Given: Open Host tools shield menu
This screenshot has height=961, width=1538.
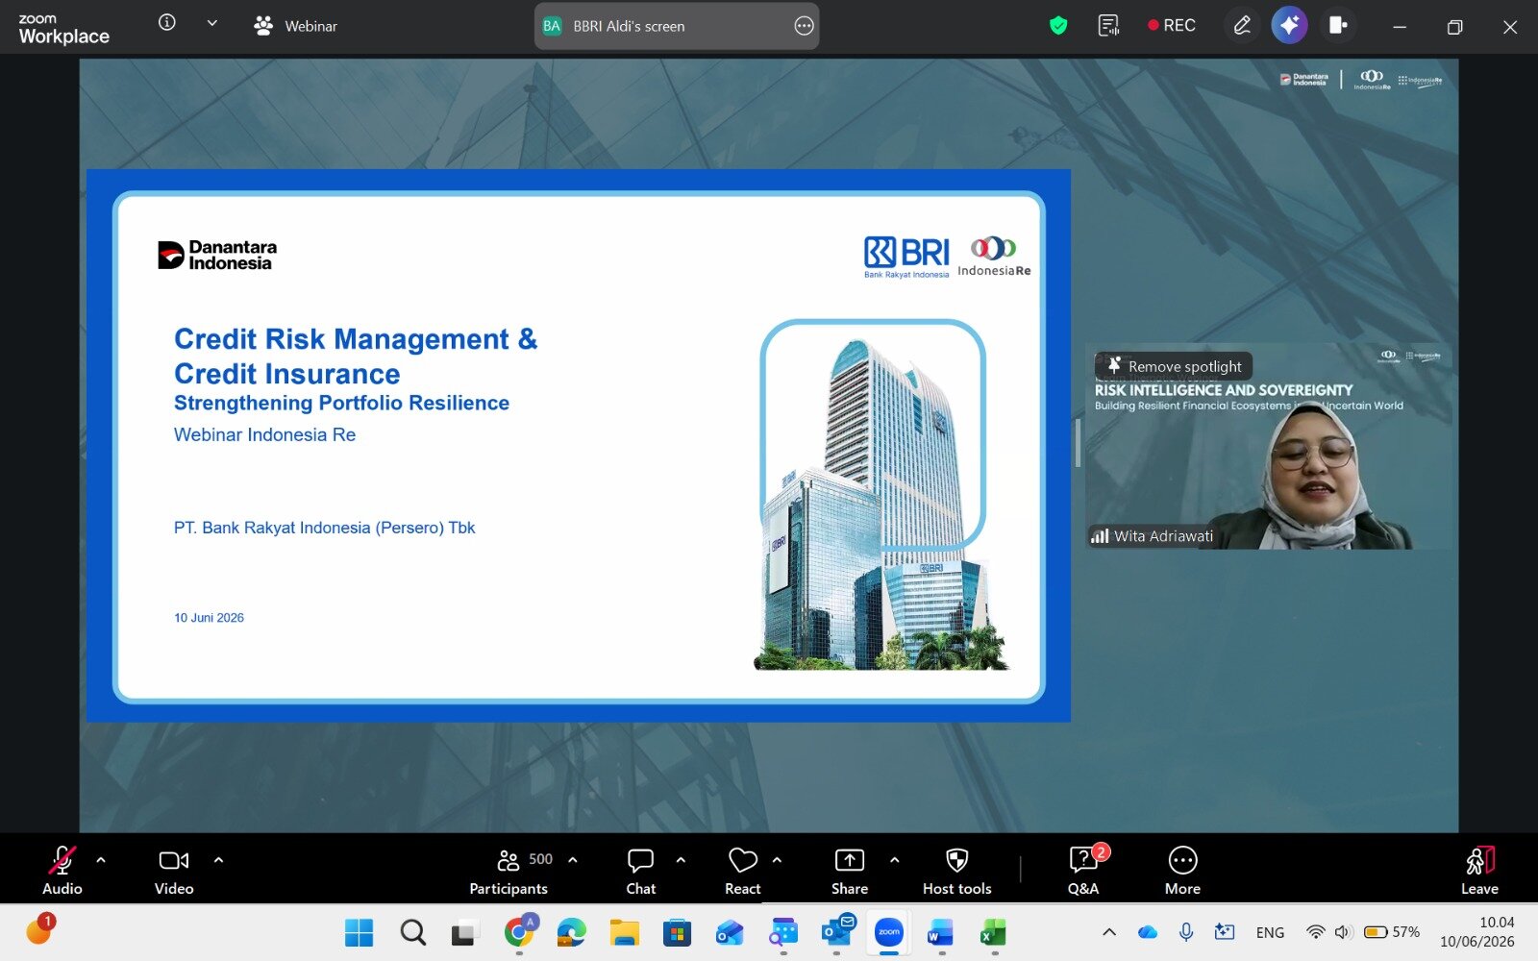Looking at the screenshot, I should coord(957,871).
